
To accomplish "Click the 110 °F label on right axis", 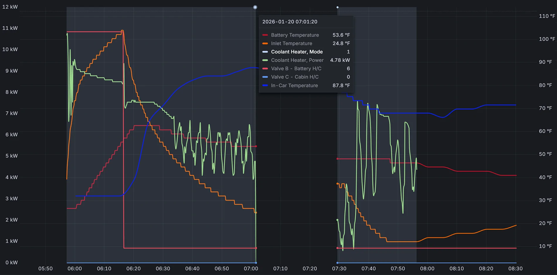I will pyautogui.click(x=547, y=16).
